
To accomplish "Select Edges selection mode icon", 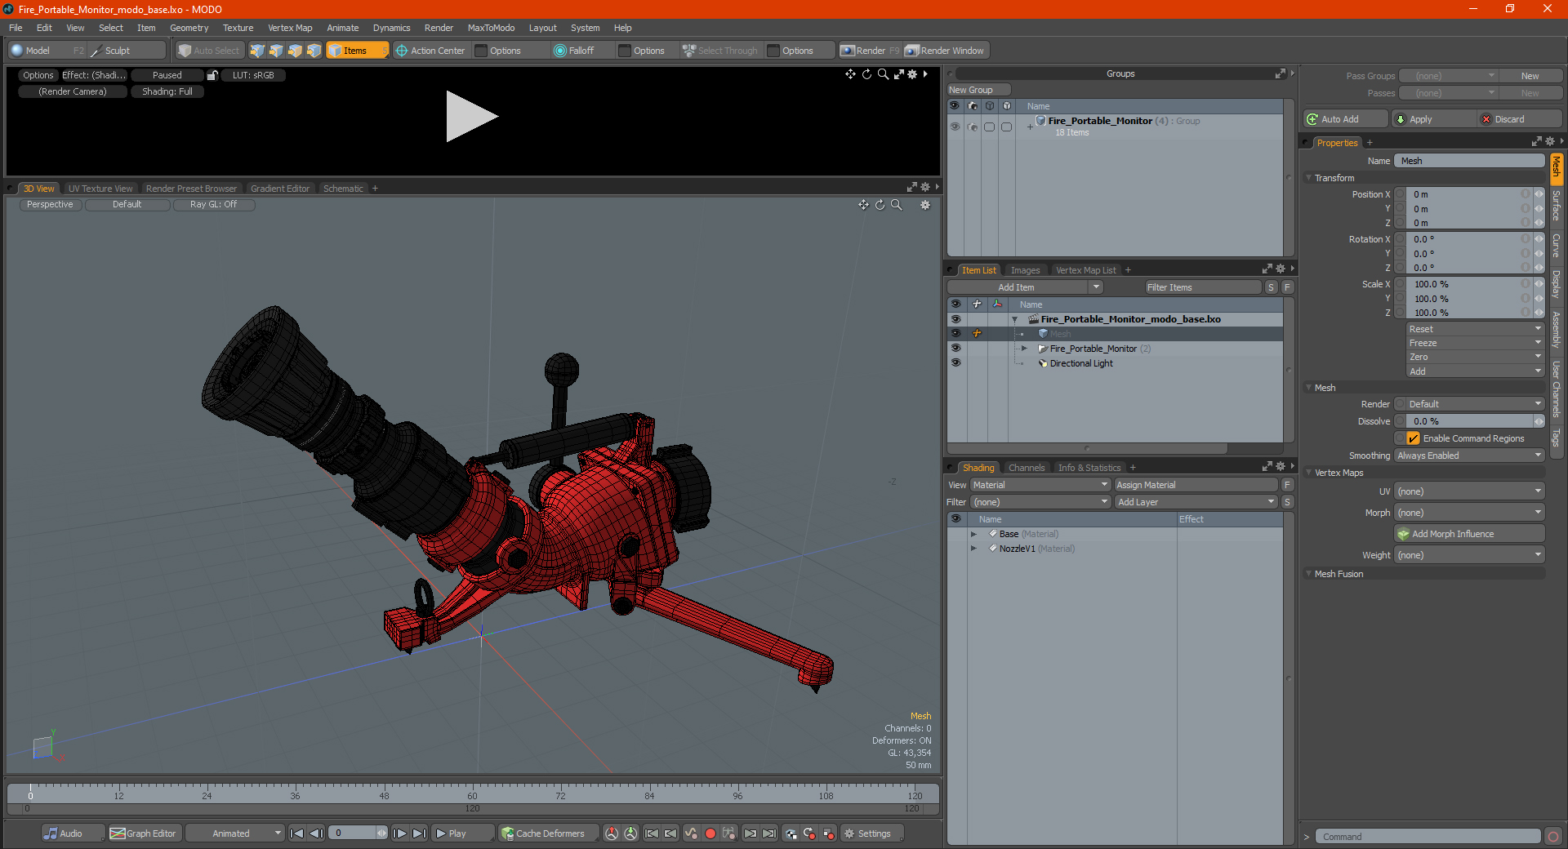I will point(276,51).
